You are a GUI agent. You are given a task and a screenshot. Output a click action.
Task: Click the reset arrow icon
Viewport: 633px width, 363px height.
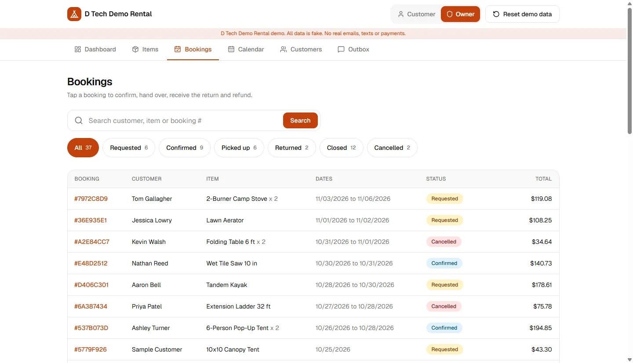(x=496, y=14)
